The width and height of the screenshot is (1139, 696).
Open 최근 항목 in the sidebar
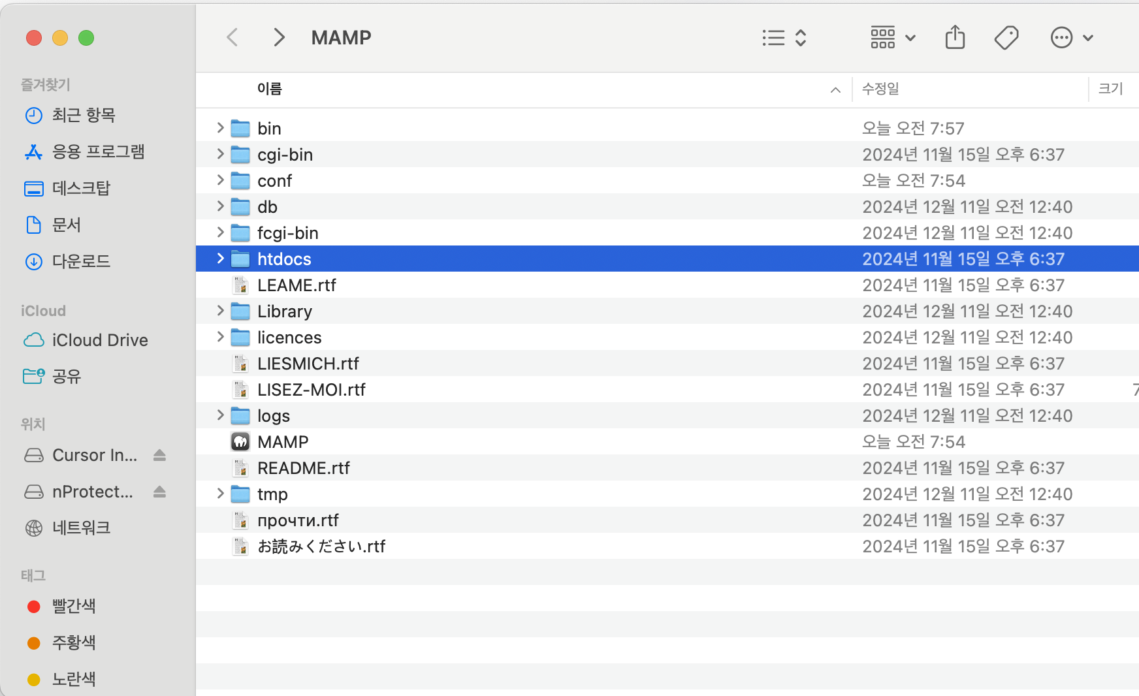(x=84, y=116)
